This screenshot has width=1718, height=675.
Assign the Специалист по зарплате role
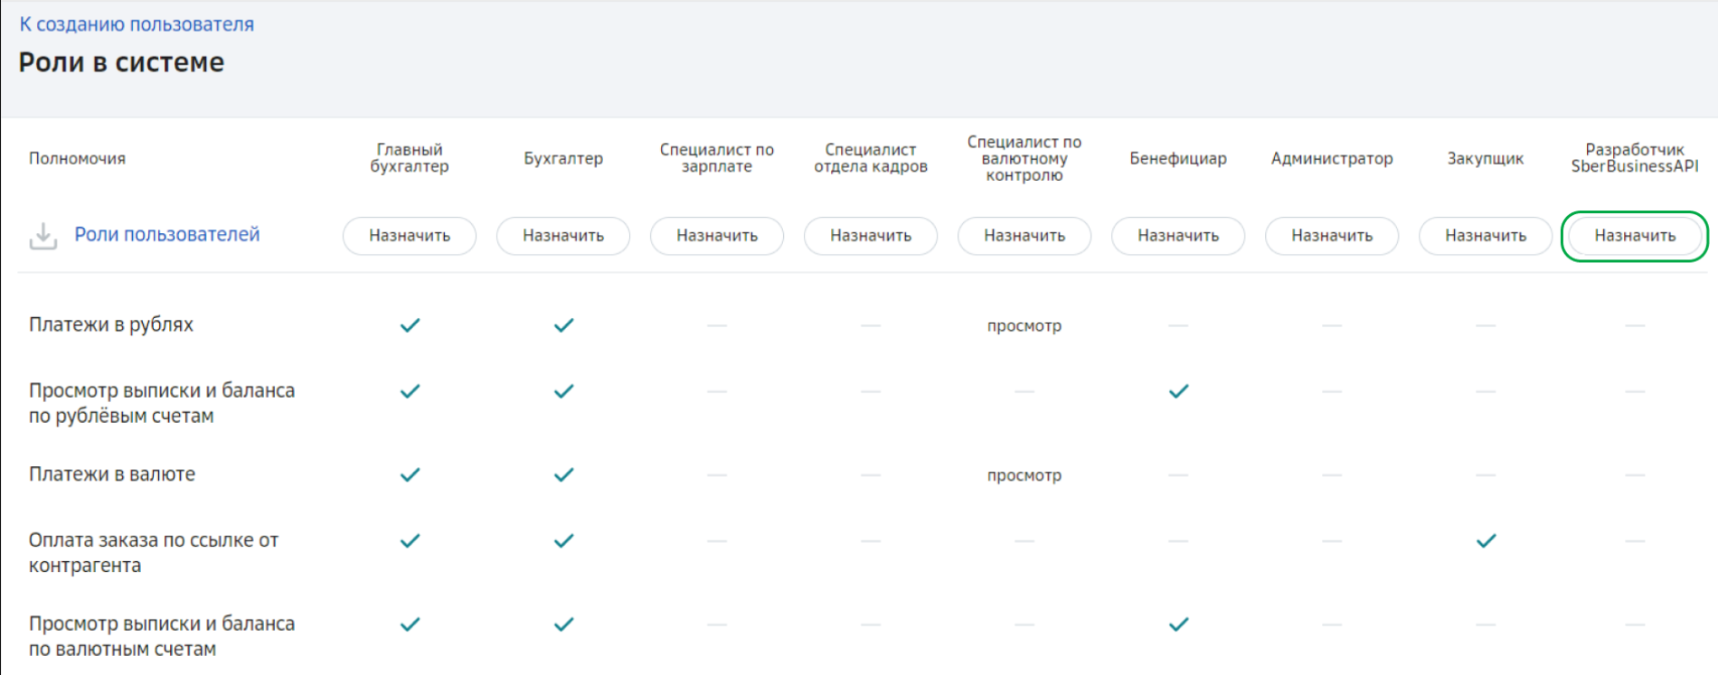[x=717, y=236]
